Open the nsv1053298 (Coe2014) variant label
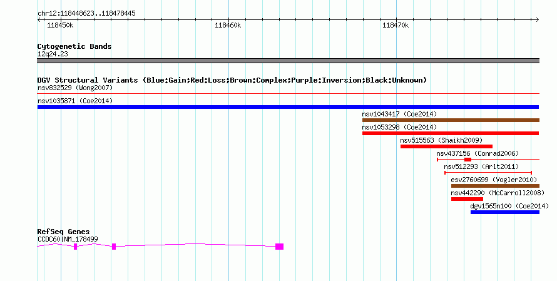557x281 pixels. [x=399, y=127]
